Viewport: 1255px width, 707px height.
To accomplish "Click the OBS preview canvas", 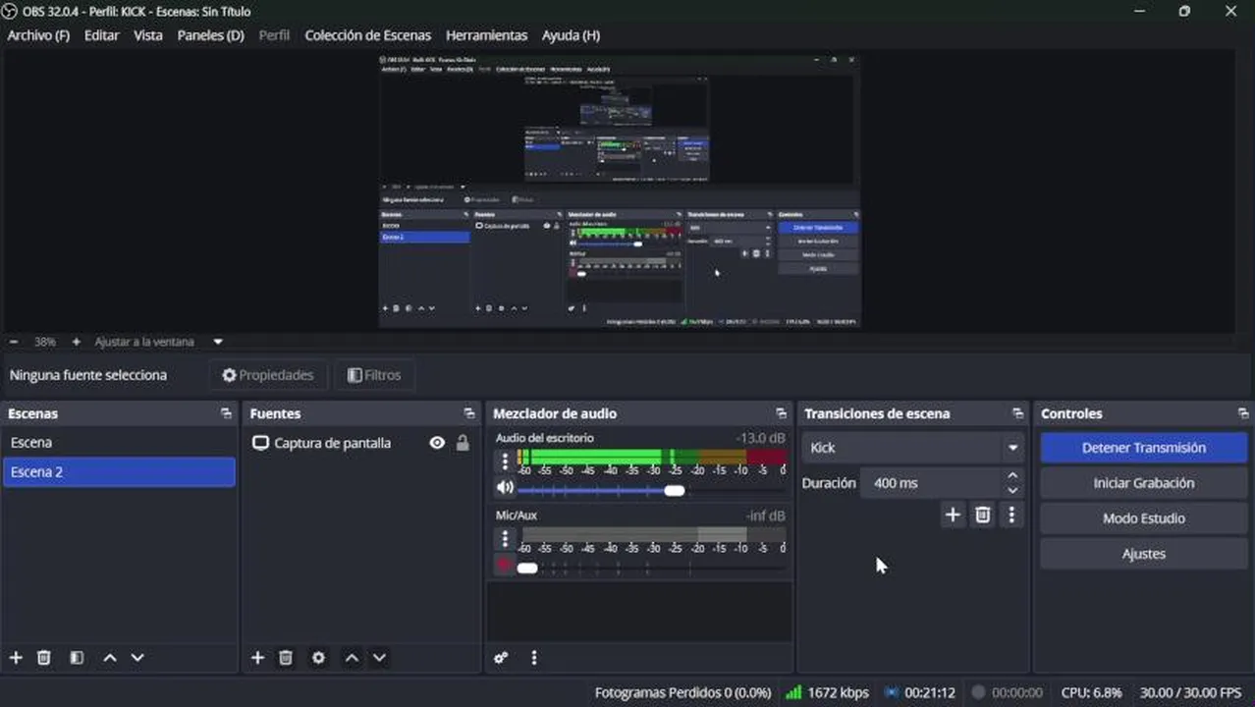I will tap(620, 190).
